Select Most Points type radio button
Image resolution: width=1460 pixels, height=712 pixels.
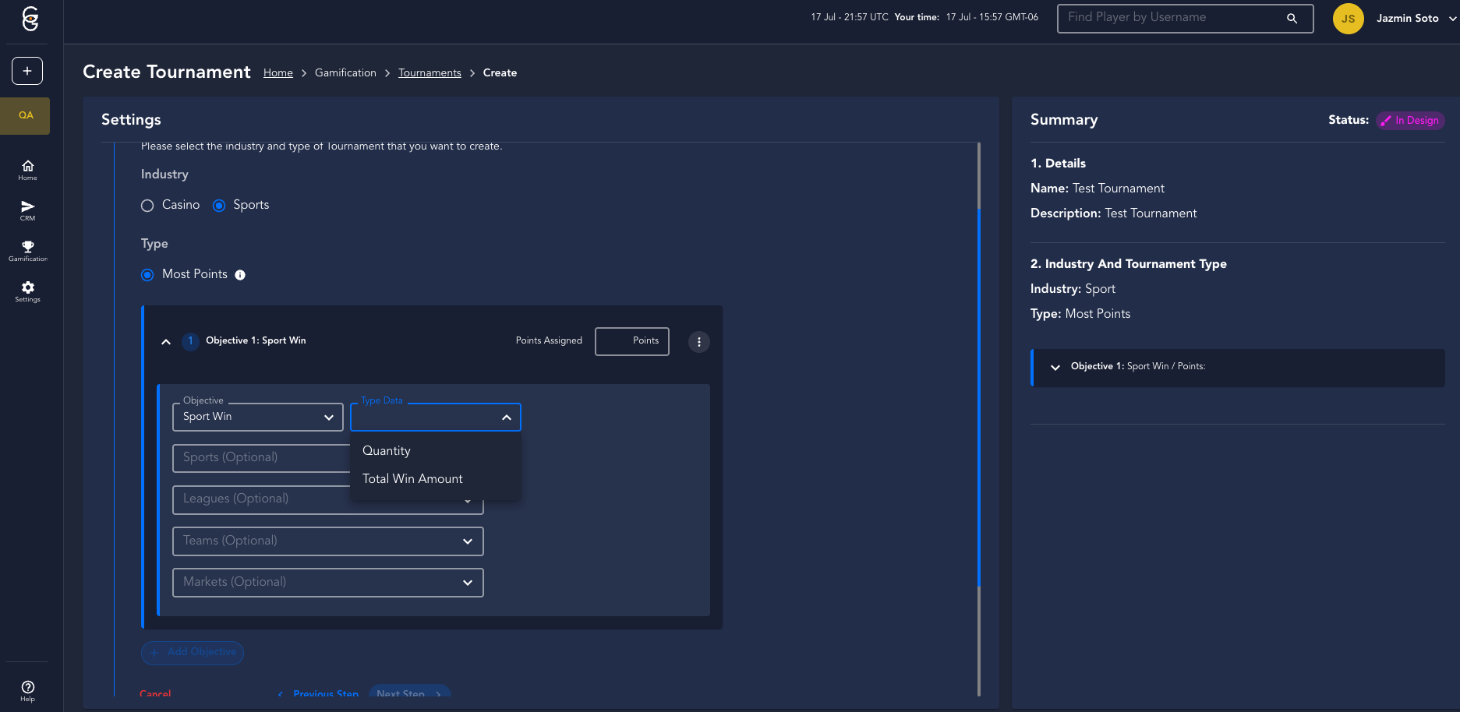point(147,275)
